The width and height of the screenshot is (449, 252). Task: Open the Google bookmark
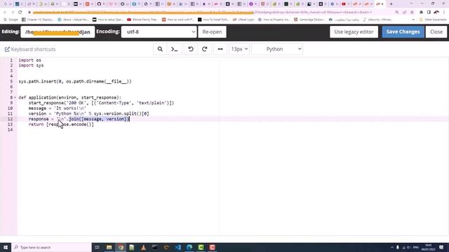click(x=11, y=20)
